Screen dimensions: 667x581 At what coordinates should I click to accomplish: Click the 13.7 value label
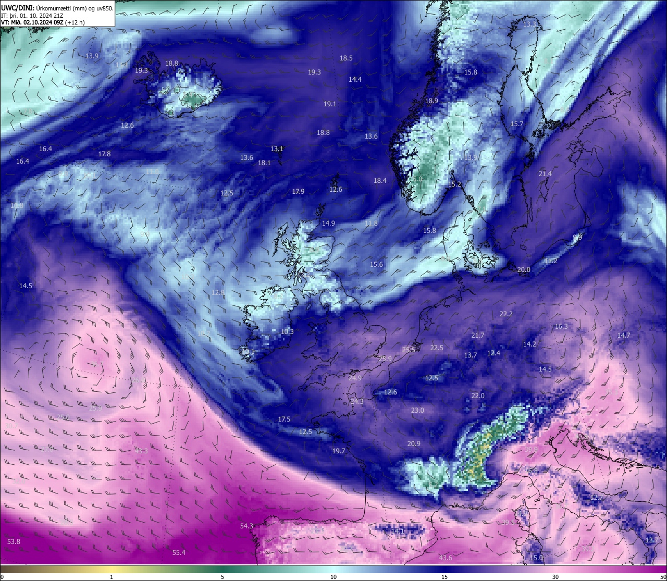471,355
